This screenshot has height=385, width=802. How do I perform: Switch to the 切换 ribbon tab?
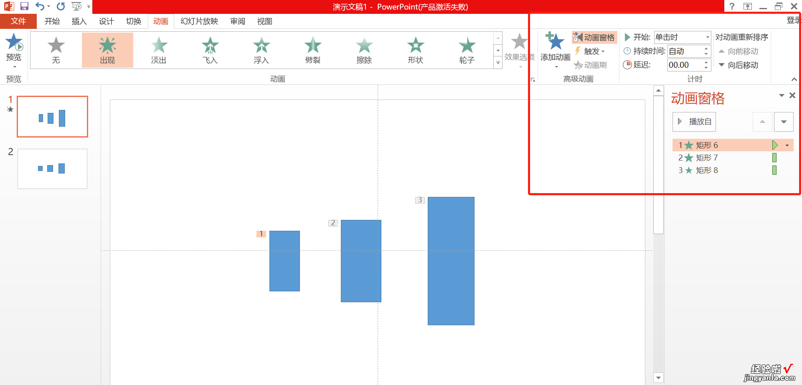pyautogui.click(x=134, y=21)
